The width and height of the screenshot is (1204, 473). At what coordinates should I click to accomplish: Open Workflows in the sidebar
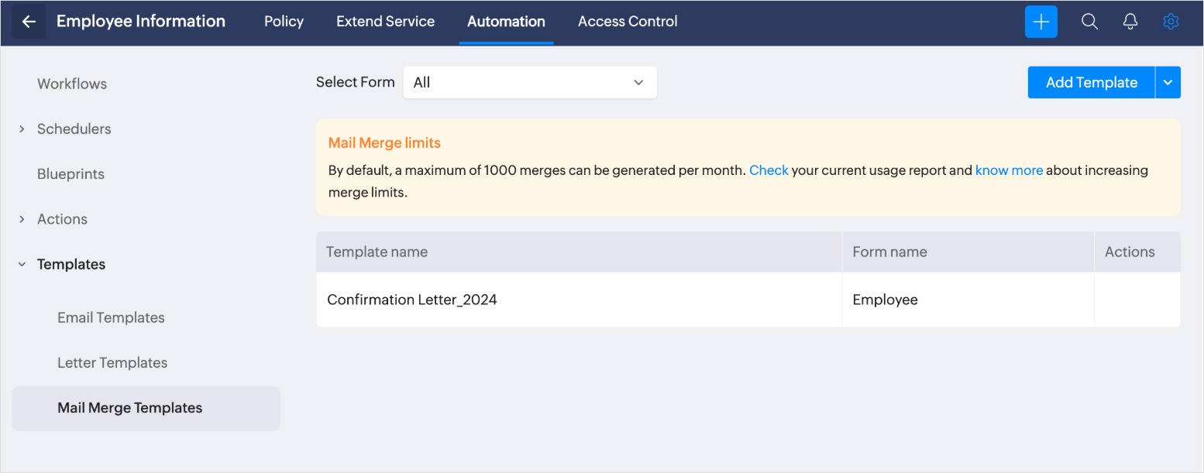tap(72, 84)
